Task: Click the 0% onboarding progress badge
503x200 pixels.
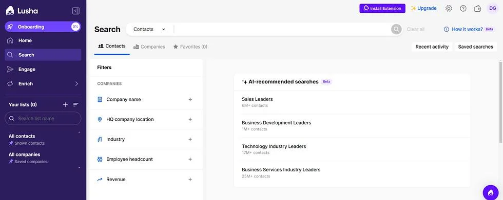Action: click(75, 27)
